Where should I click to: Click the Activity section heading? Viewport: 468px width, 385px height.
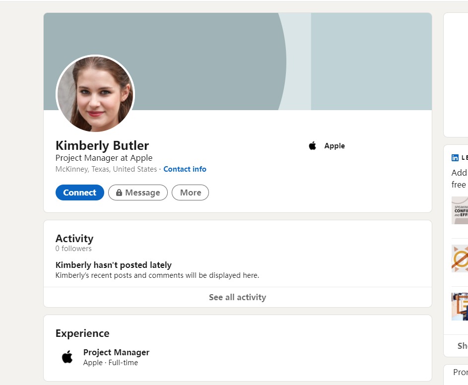pos(74,239)
